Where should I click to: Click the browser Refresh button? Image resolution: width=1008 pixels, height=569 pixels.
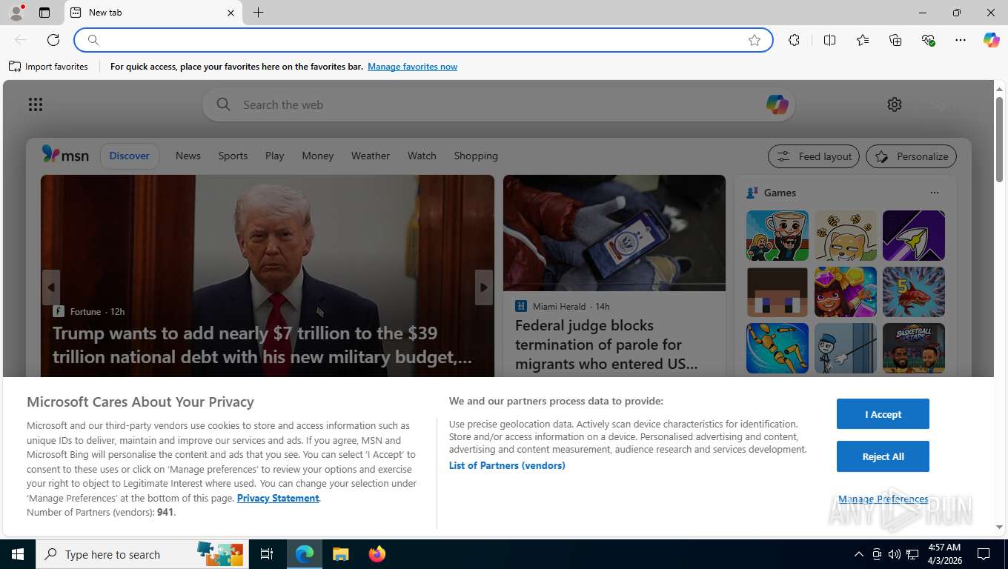[x=53, y=40]
